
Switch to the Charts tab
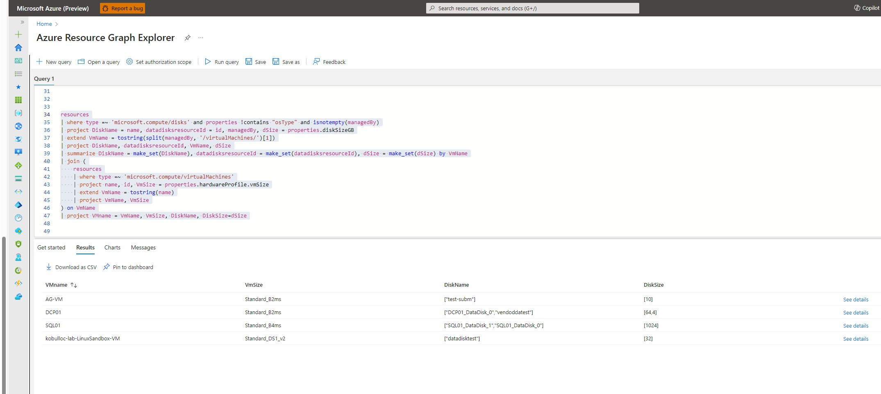tap(112, 247)
